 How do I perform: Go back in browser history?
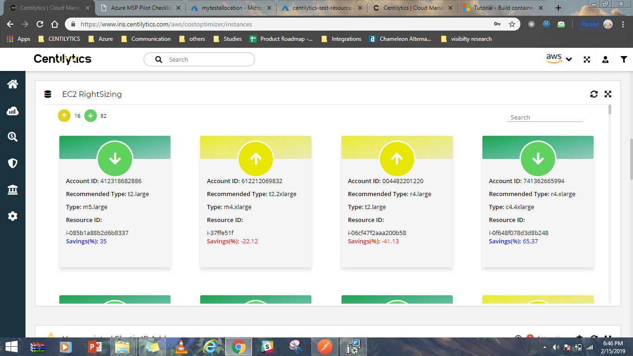click(x=10, y=24)
